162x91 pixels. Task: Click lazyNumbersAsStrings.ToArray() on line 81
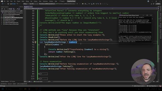click(x=56, y=66)
